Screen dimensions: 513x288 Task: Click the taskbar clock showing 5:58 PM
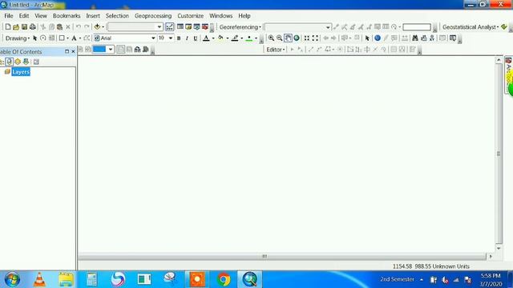tap(491, 276)
